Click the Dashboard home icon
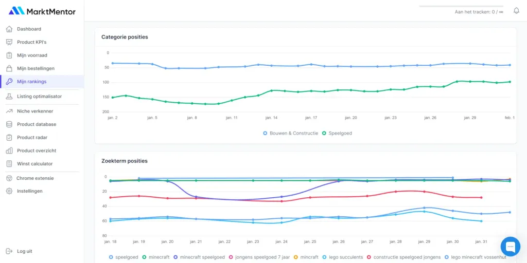The image size is (527, 263). (9, 29)
